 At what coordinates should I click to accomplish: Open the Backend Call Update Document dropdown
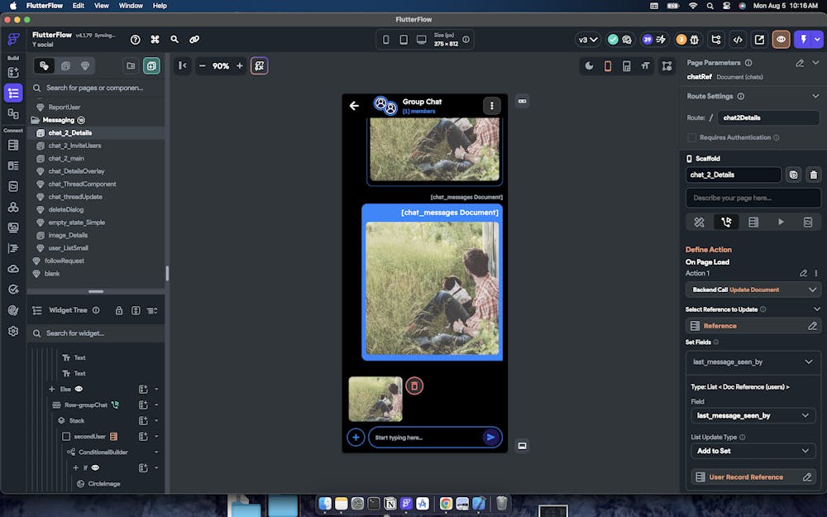click(753, 290)
